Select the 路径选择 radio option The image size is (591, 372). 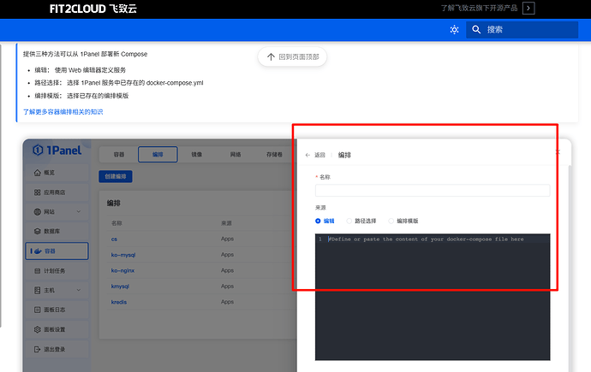pyautogui.click(x=349, y=221)
